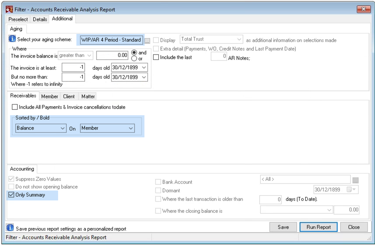Open the 'invoice is at least' date dropdown

(144, 68)
